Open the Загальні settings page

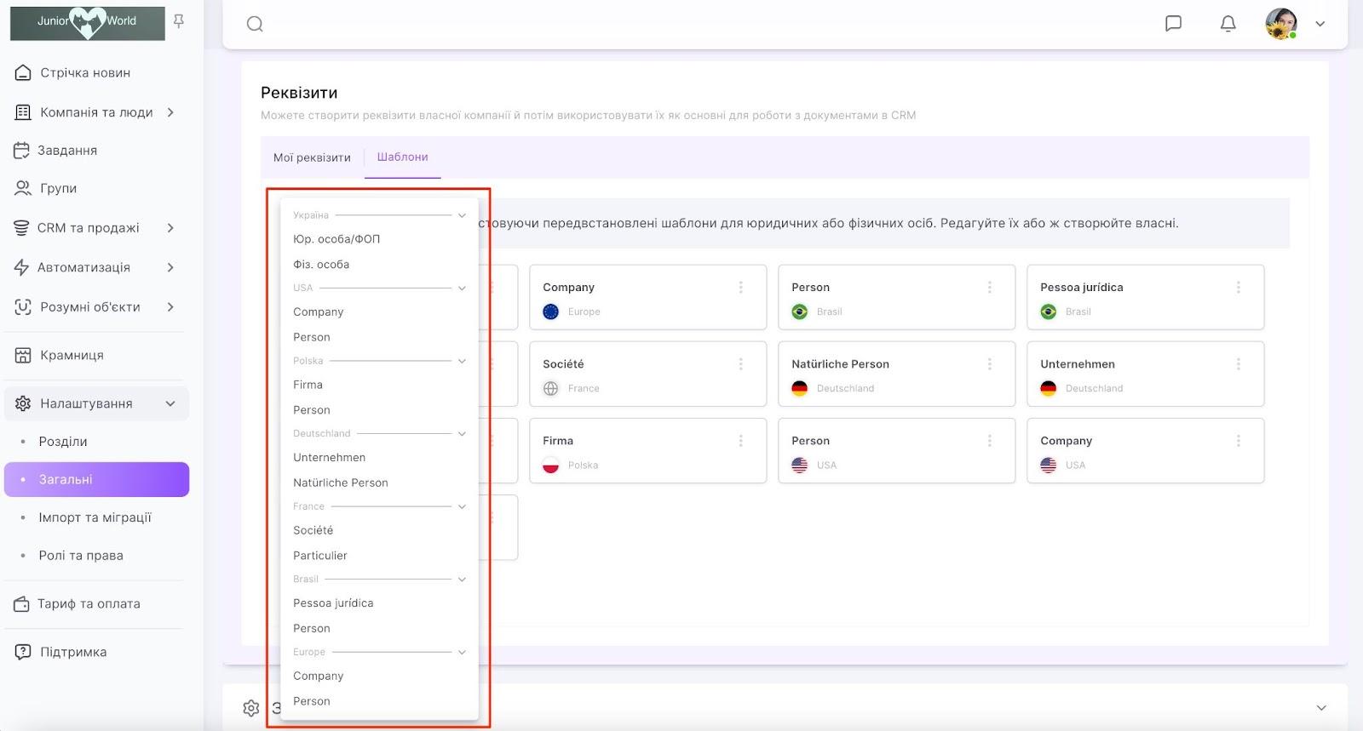97,479
